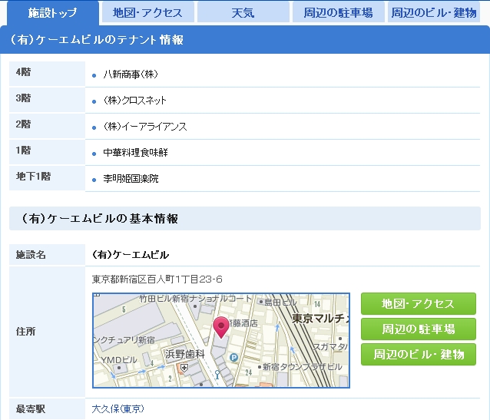
Task: Click the 最寄駅 row label
Action: pos(31,408)
